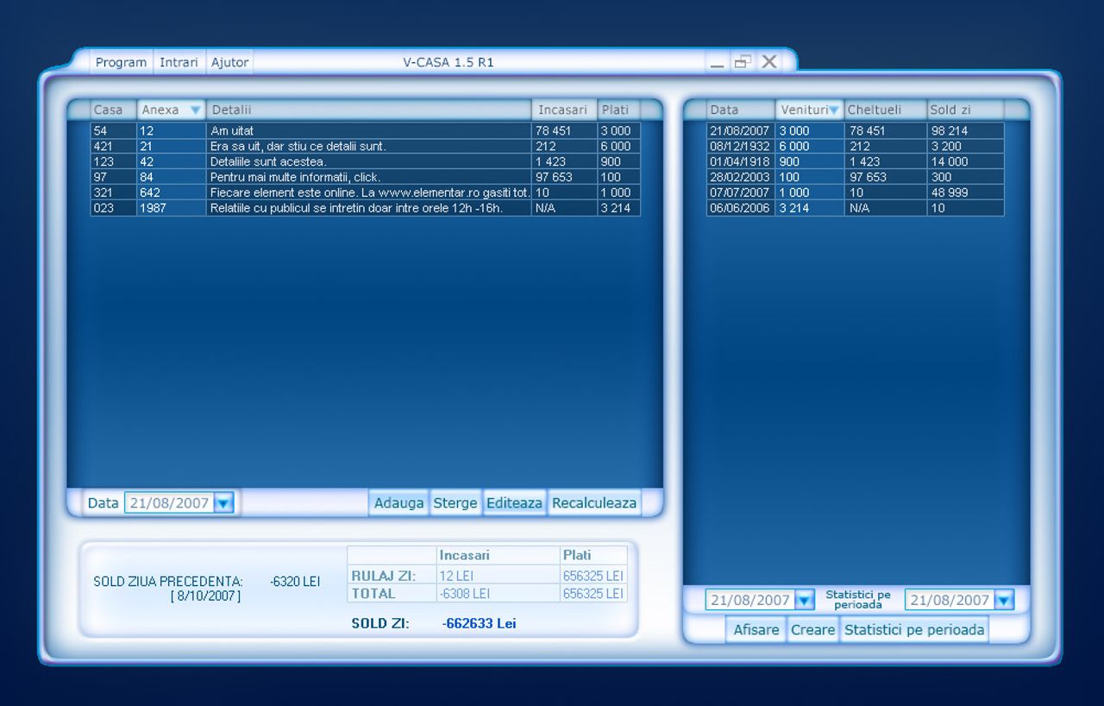
Task: Click the Sterge button
Action: pos(455,502)
